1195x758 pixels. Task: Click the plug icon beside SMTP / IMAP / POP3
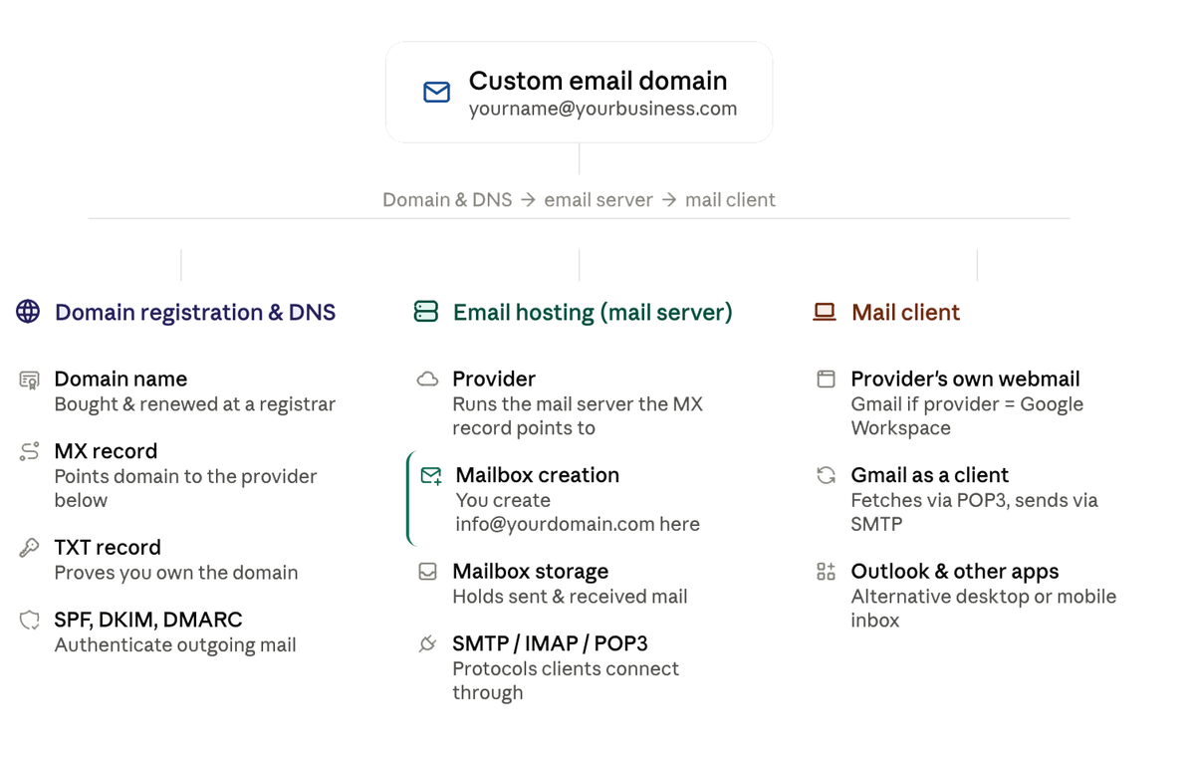pyautogui.click(x=428, y=643)
